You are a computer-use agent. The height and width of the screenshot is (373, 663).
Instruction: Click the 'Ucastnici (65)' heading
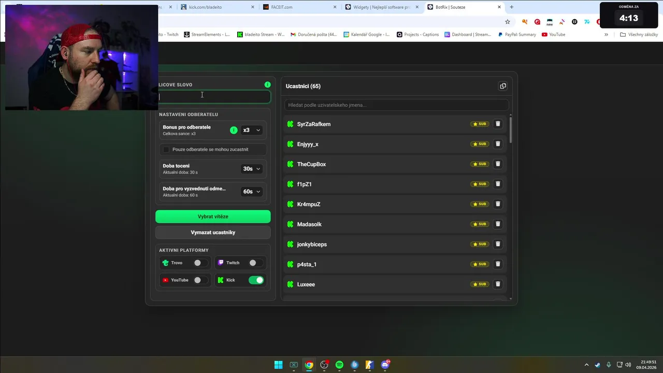click(x=303, y=86)
